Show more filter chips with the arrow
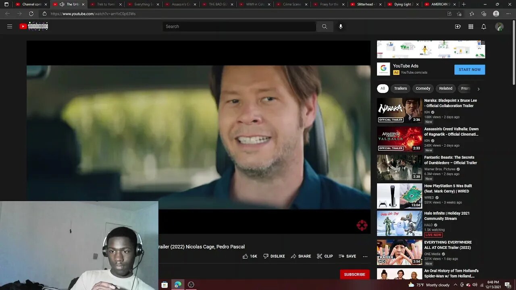 coord(479,89)
